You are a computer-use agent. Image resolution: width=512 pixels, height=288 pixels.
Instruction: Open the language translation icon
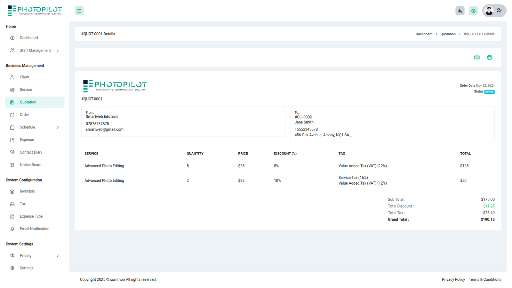[x=460, y=11]
